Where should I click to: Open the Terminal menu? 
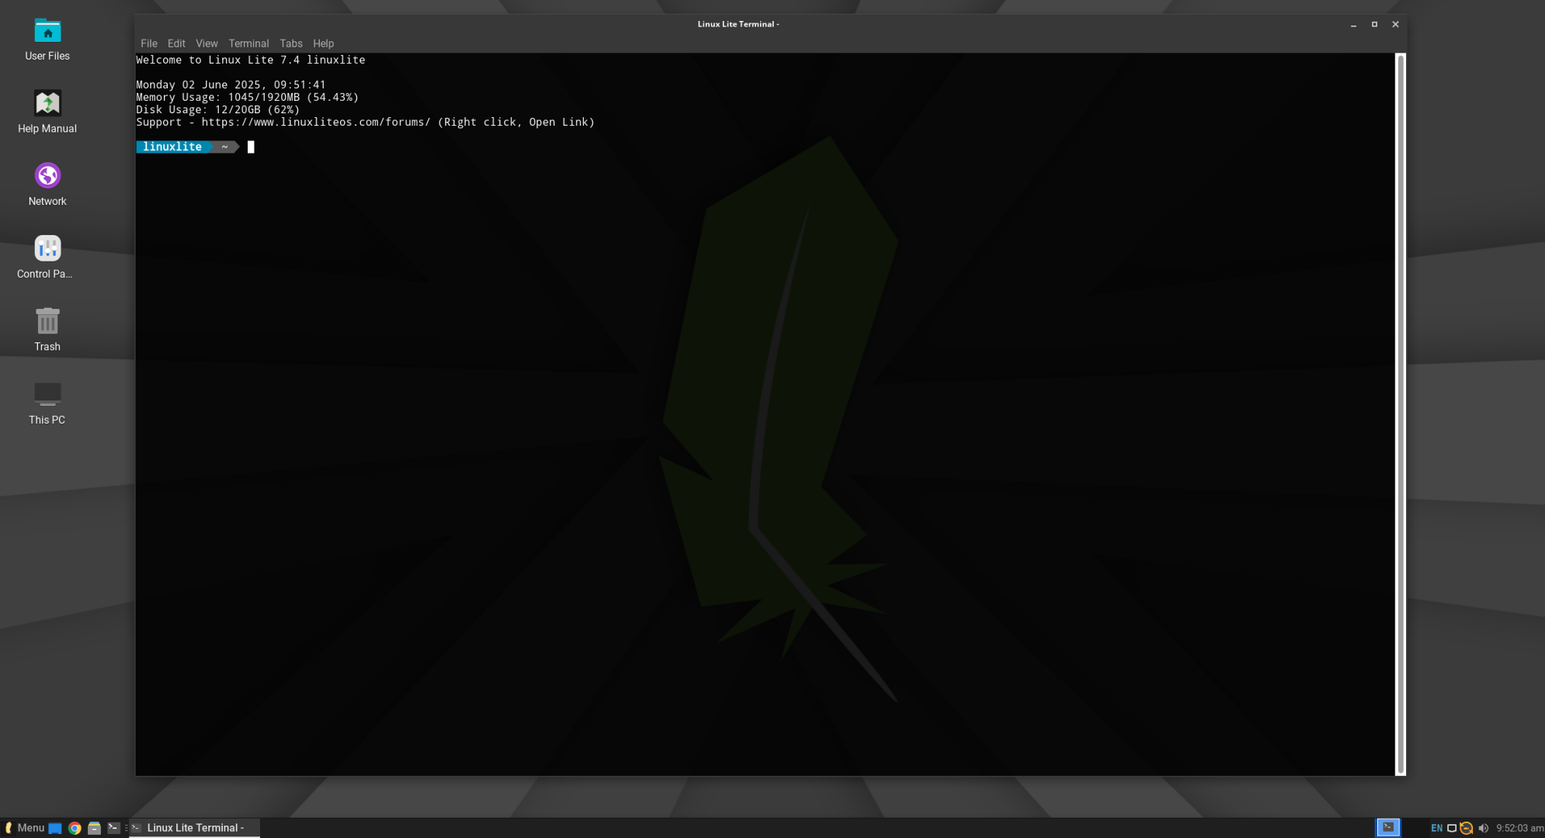(x=248, y=43)
